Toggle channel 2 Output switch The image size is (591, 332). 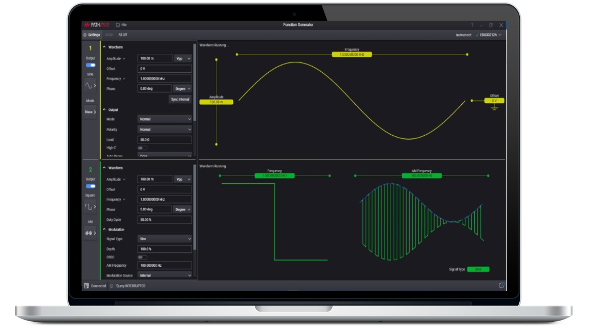(90, 186)
